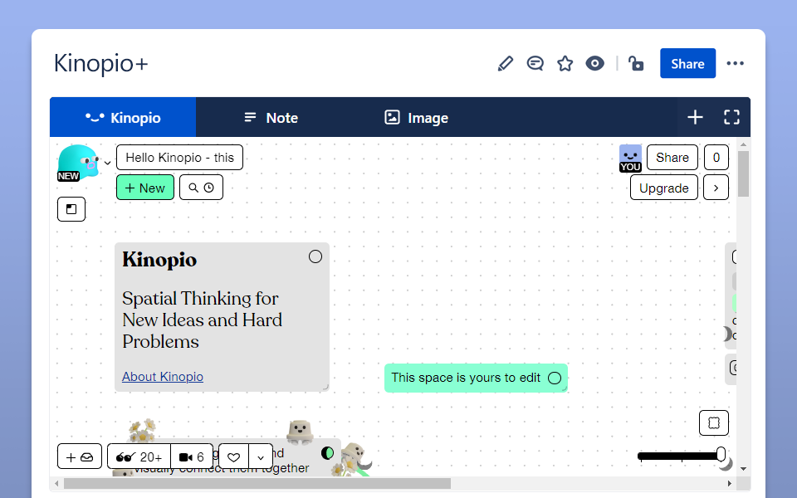Viewport: 797px width, 498px height.
Task: Switch to the Image tab
Action: (x=416, y=117)
